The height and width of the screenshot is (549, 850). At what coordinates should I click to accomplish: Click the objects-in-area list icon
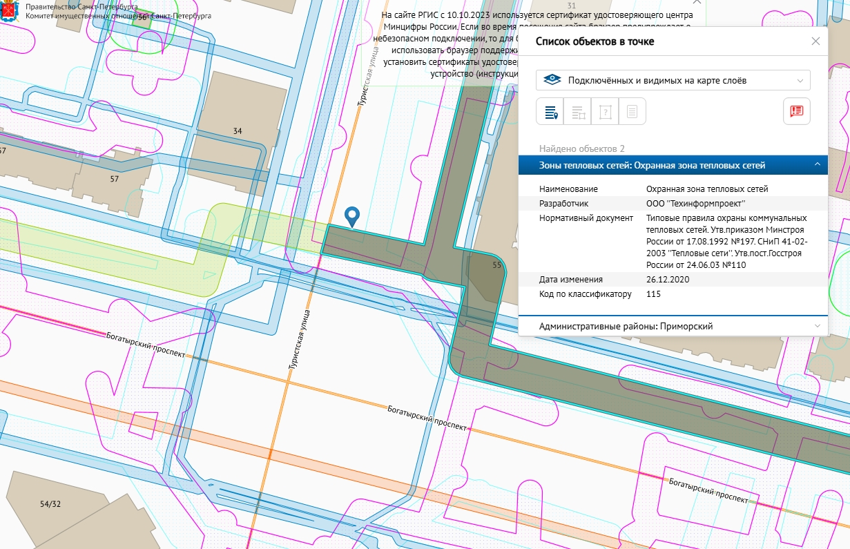click(577, 111)
